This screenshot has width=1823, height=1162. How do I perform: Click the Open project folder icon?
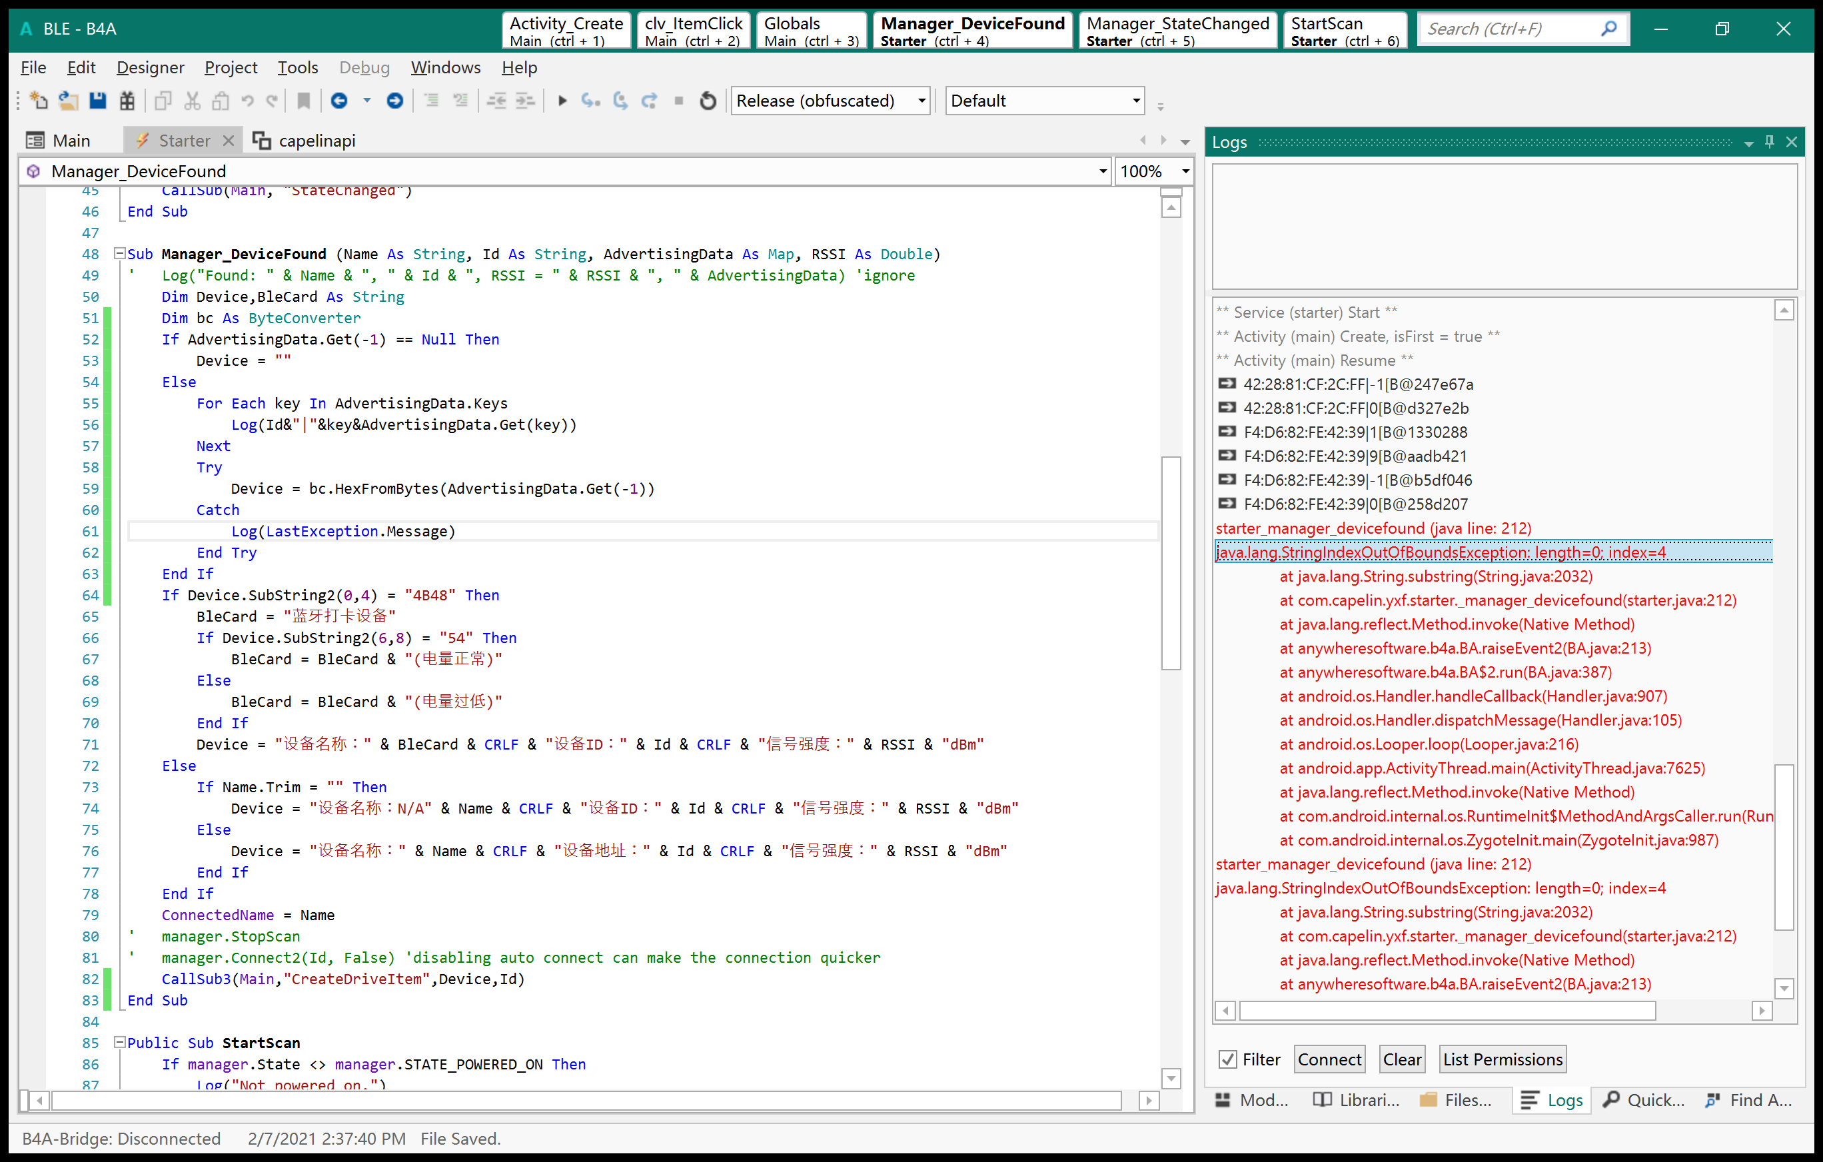(x=68, y=101)
